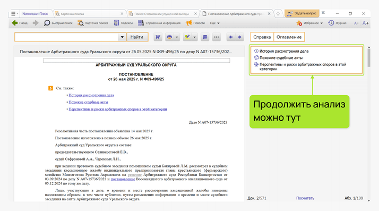
Task: Expand the marker options dropdown arrow
Action: click(x=195, y=37)
